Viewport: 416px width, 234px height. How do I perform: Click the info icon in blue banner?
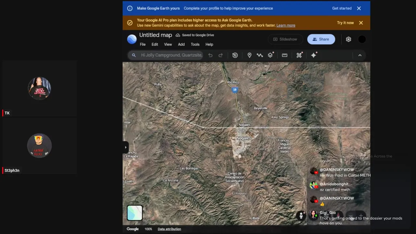click(x=130, y=8)
